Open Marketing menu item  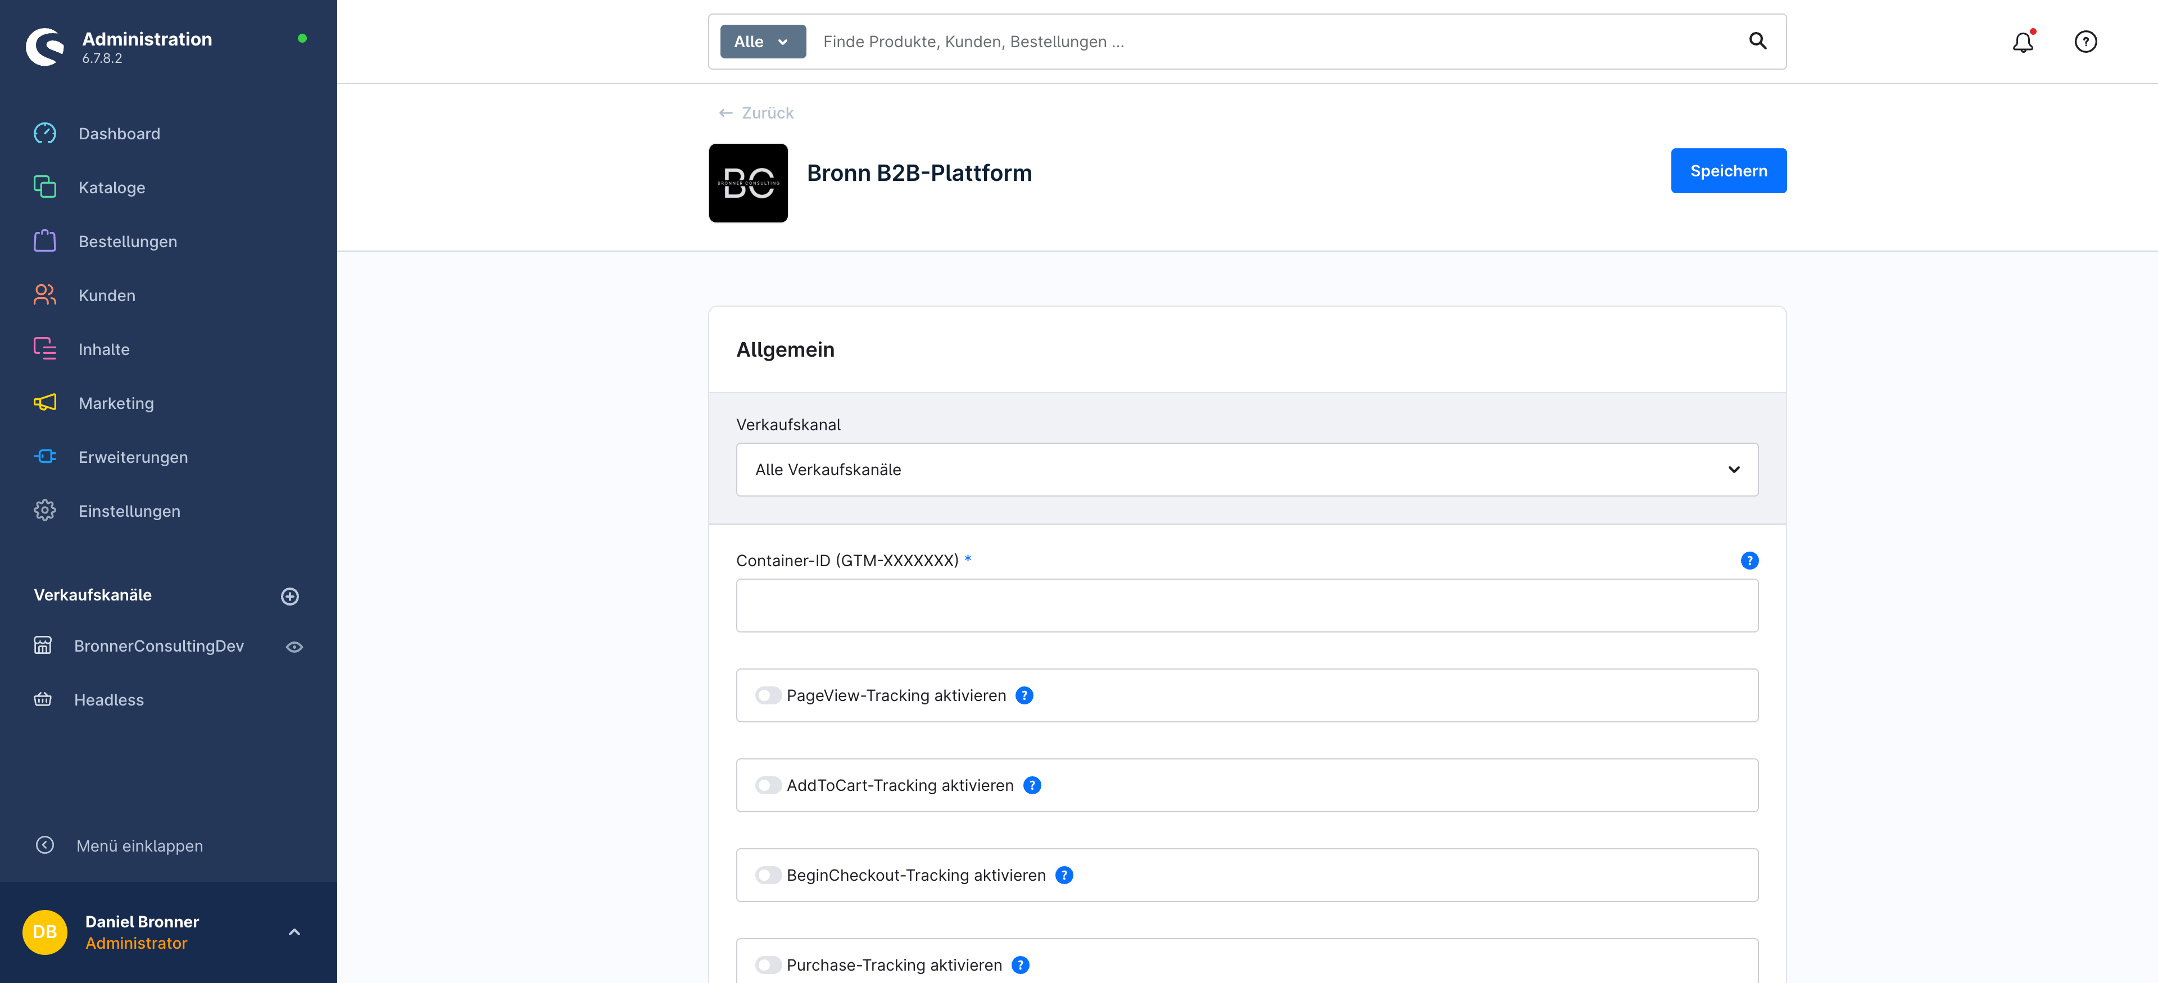tap(116, 403)
